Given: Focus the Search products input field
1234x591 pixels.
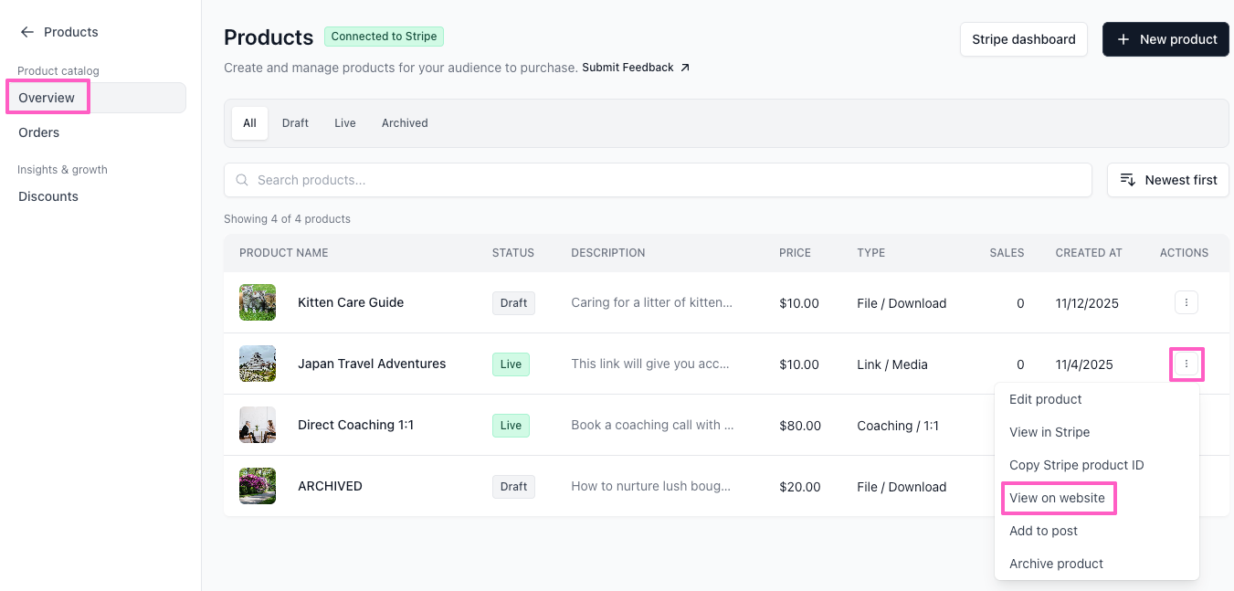Looking at the screenshot, I should pos(658,180).
